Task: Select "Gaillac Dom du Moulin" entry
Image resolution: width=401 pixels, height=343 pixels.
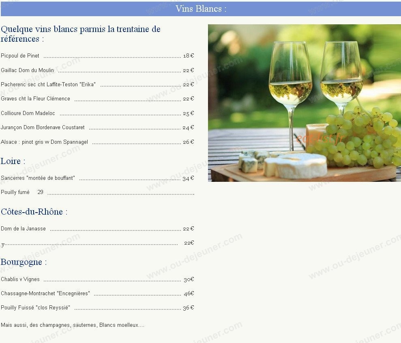Action: coord(27,70)
